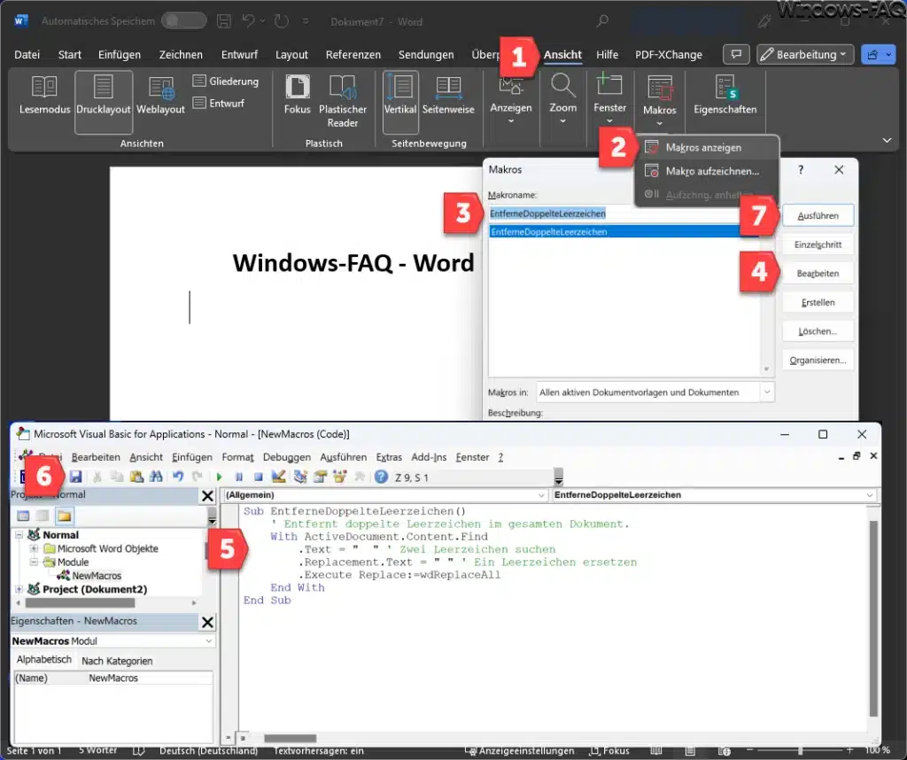Switch to the 'Nach Kategorien' properties tab

(117, 661)
